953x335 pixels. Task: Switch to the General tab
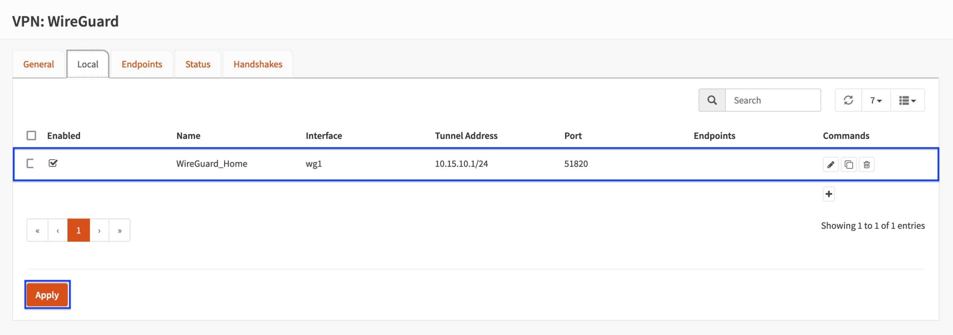pos(39,64)
